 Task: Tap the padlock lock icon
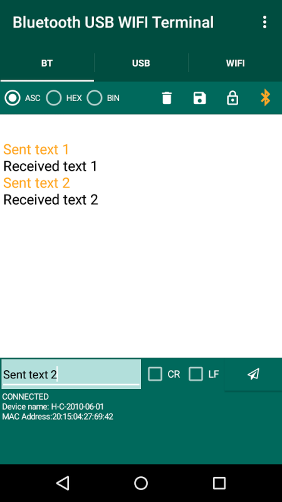click(x=233, y=98)
